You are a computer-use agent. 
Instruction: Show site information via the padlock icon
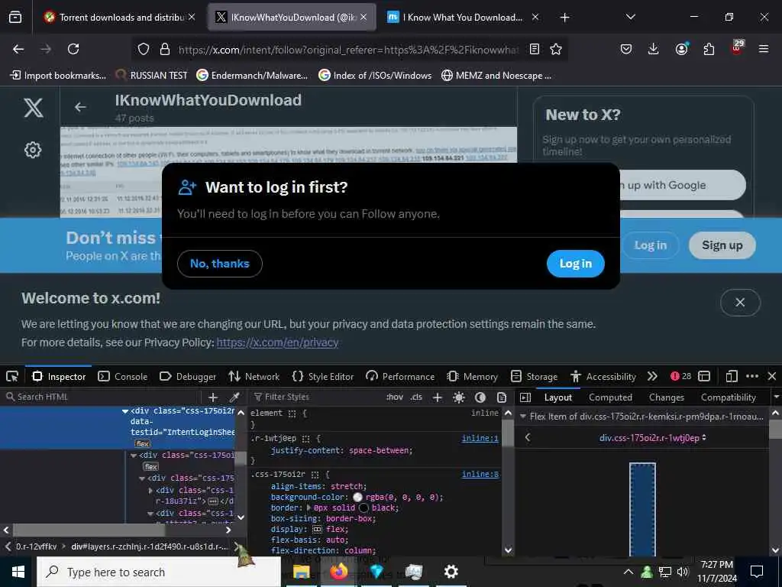165,49
